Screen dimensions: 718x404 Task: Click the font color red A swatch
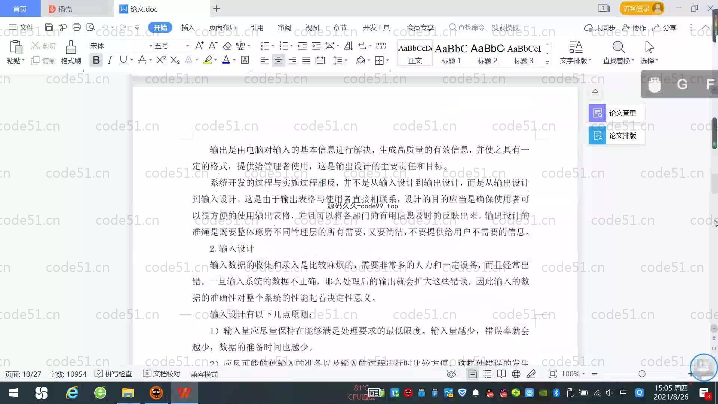[x=226, y=60]
